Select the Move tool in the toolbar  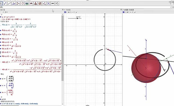click(1, 3)
